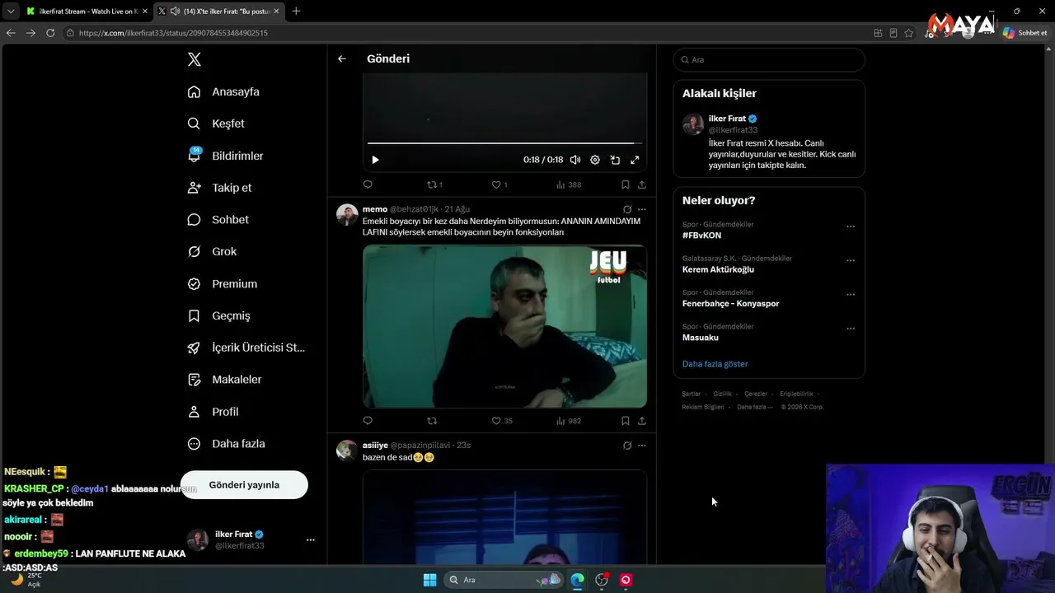Open the Windows Start menu
Screen dimensions: 1055x593
click(x=429, y=580)
